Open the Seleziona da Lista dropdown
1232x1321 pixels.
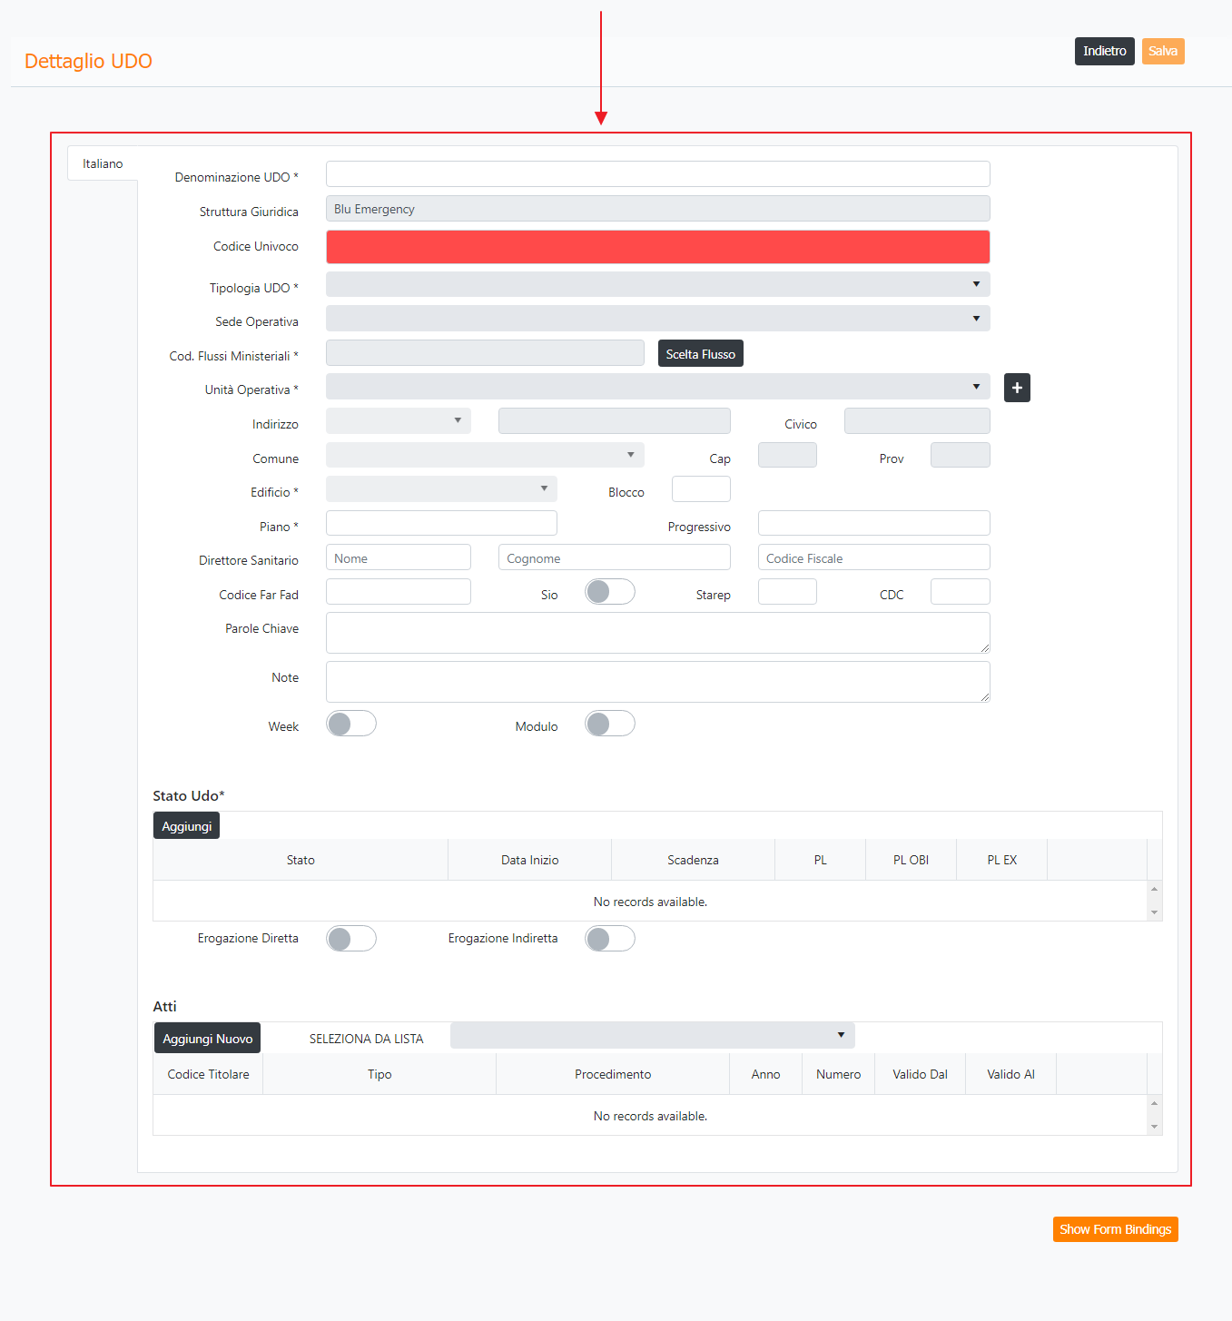pyautogui.click(x=652, y=1036)
